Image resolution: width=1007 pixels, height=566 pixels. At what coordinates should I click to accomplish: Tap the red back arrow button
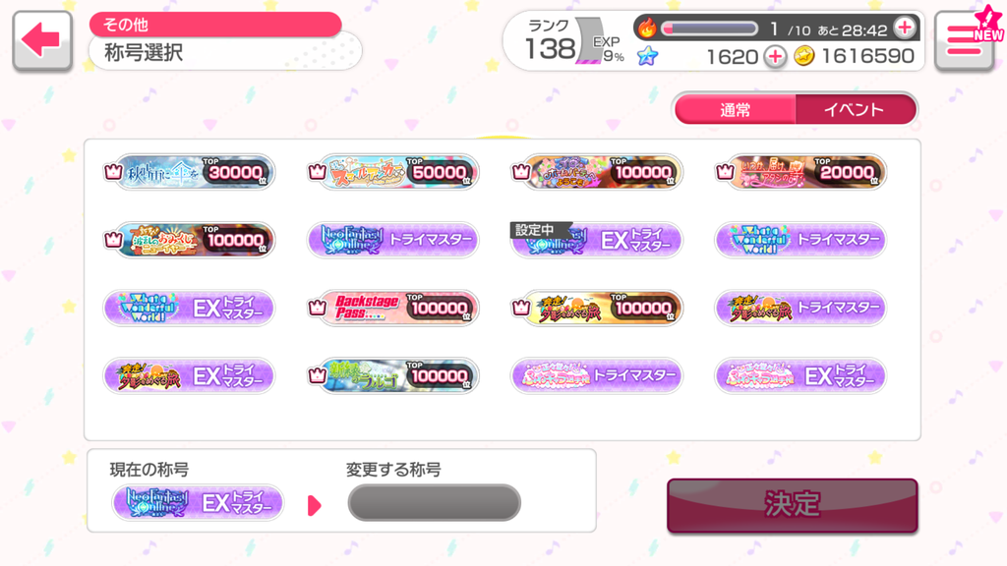[41, 40]
